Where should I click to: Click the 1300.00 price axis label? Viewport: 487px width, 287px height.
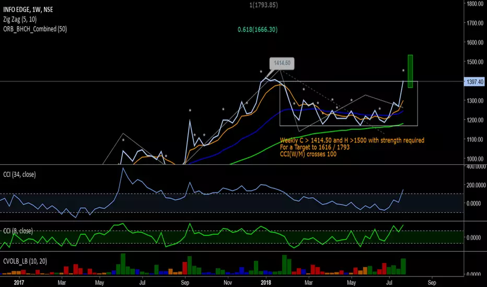(x=475, y=101)
